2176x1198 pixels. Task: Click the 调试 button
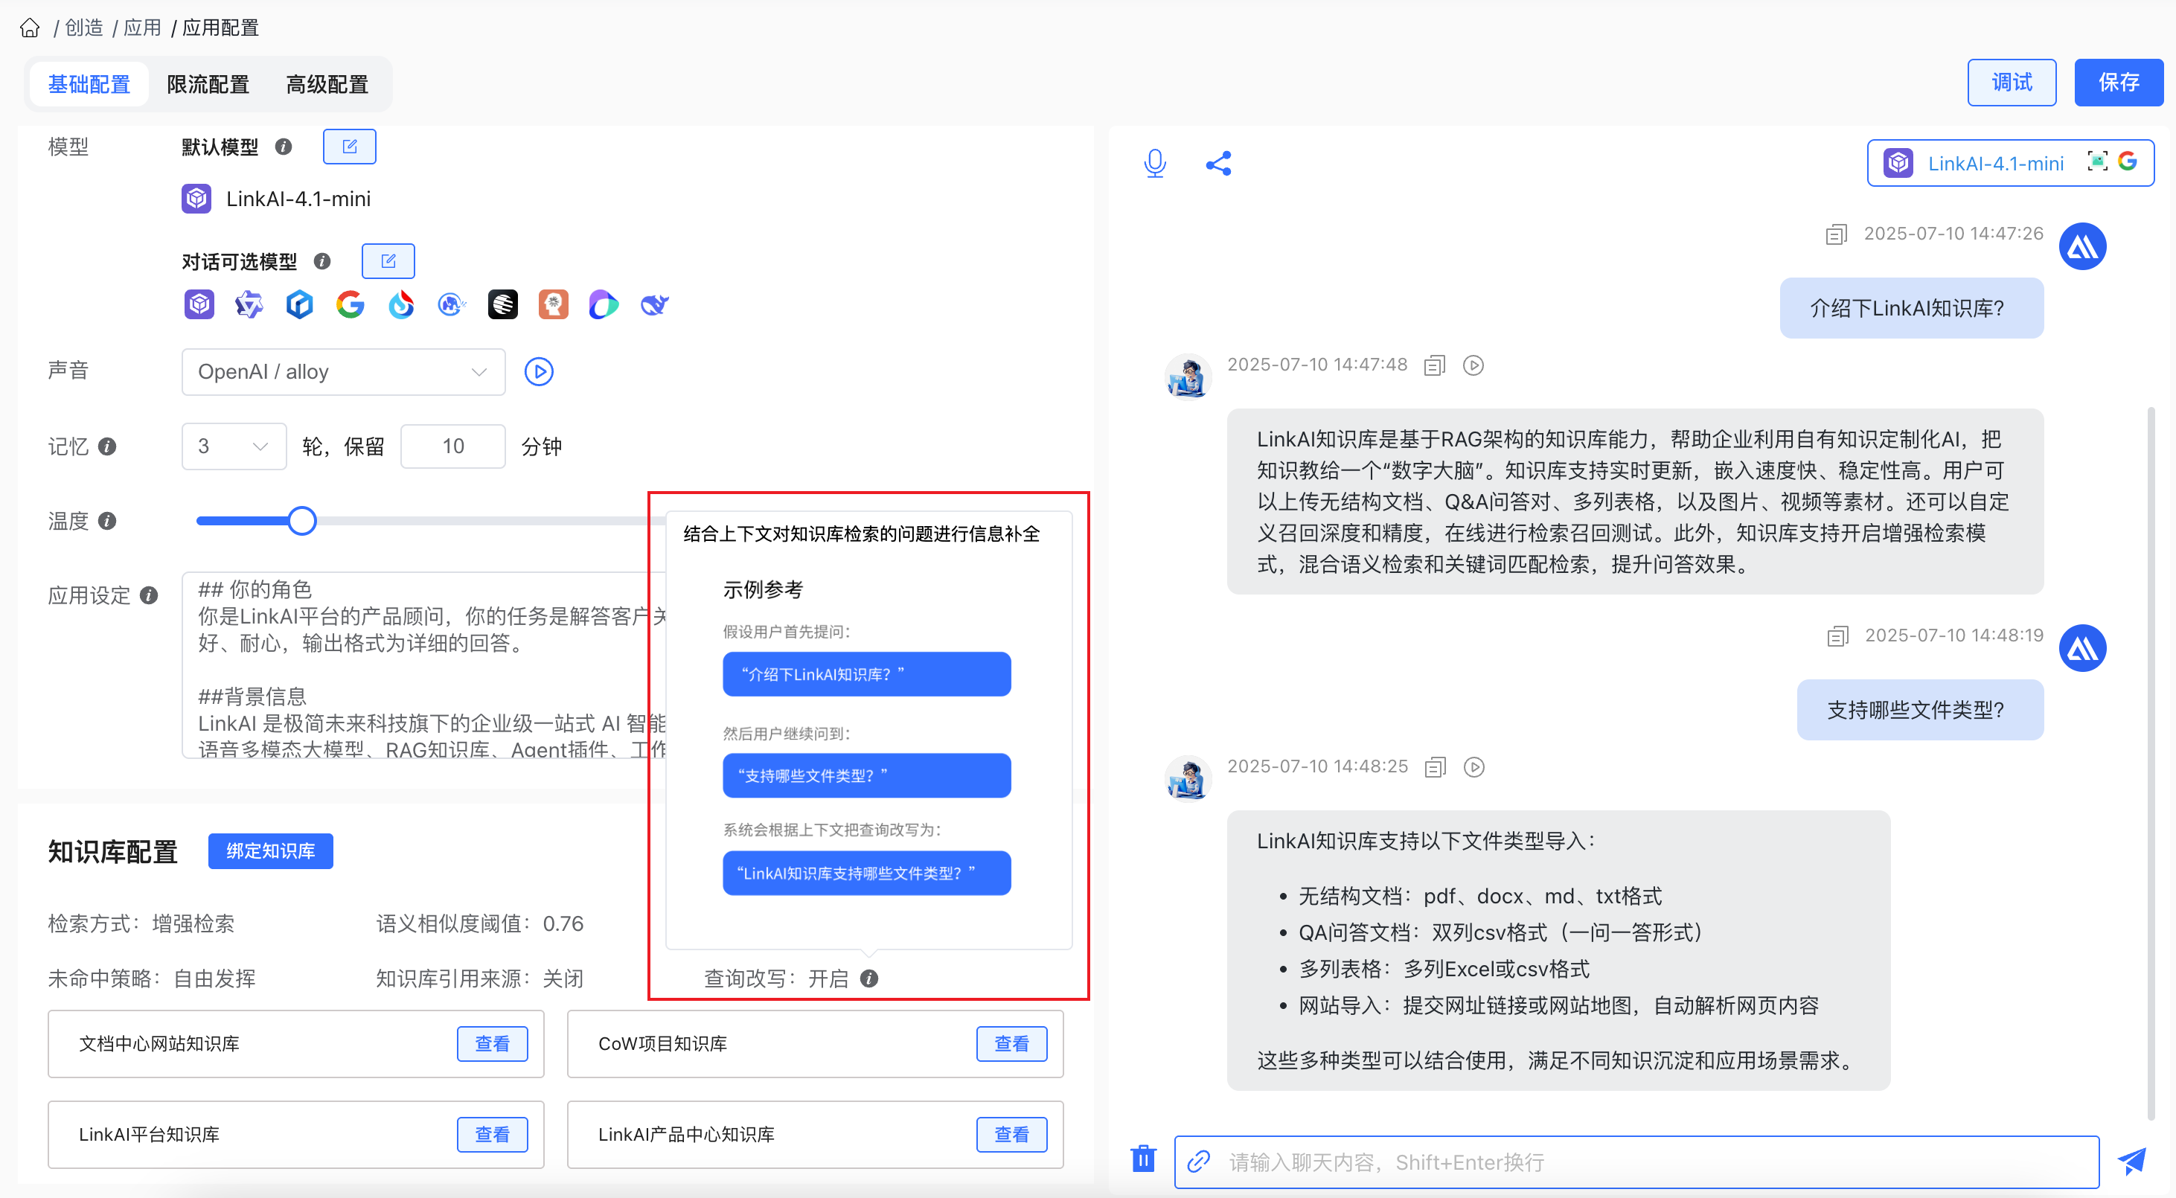(x=2012, y=83)
